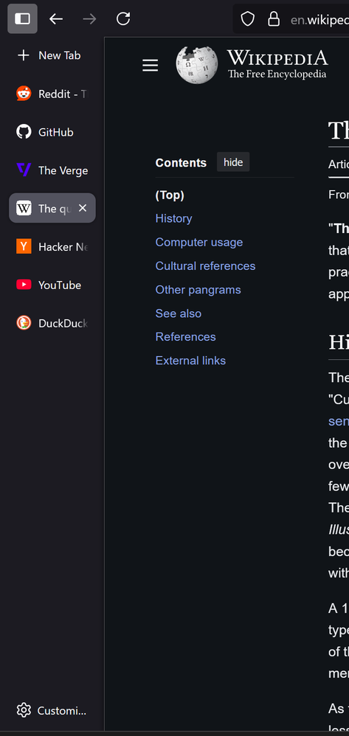Go to the References section

[x=185, y=337]
